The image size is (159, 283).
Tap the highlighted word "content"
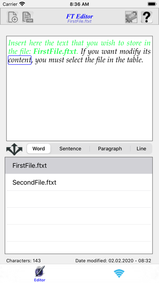click(x=19, y=60)
